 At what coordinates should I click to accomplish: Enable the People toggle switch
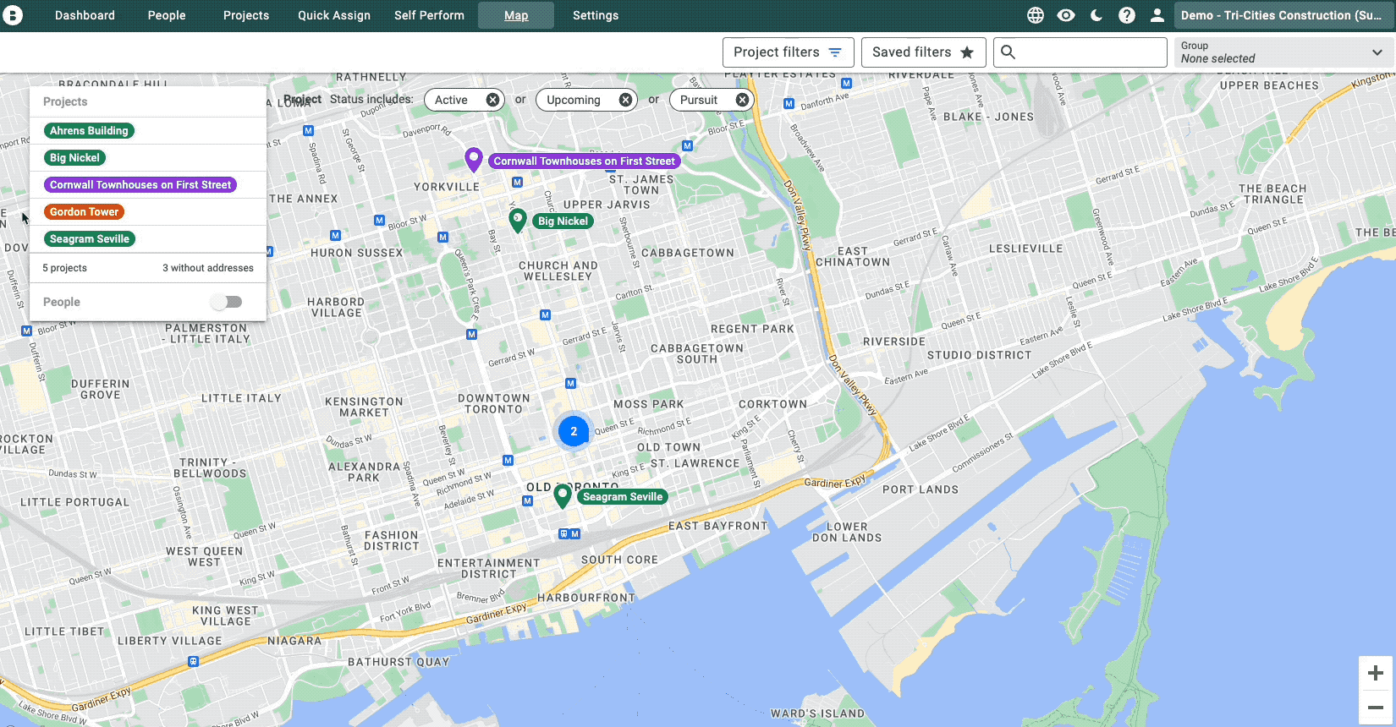(227, 302)
